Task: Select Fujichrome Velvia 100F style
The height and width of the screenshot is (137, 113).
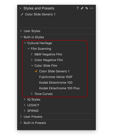Action: [x=56, y=77]
